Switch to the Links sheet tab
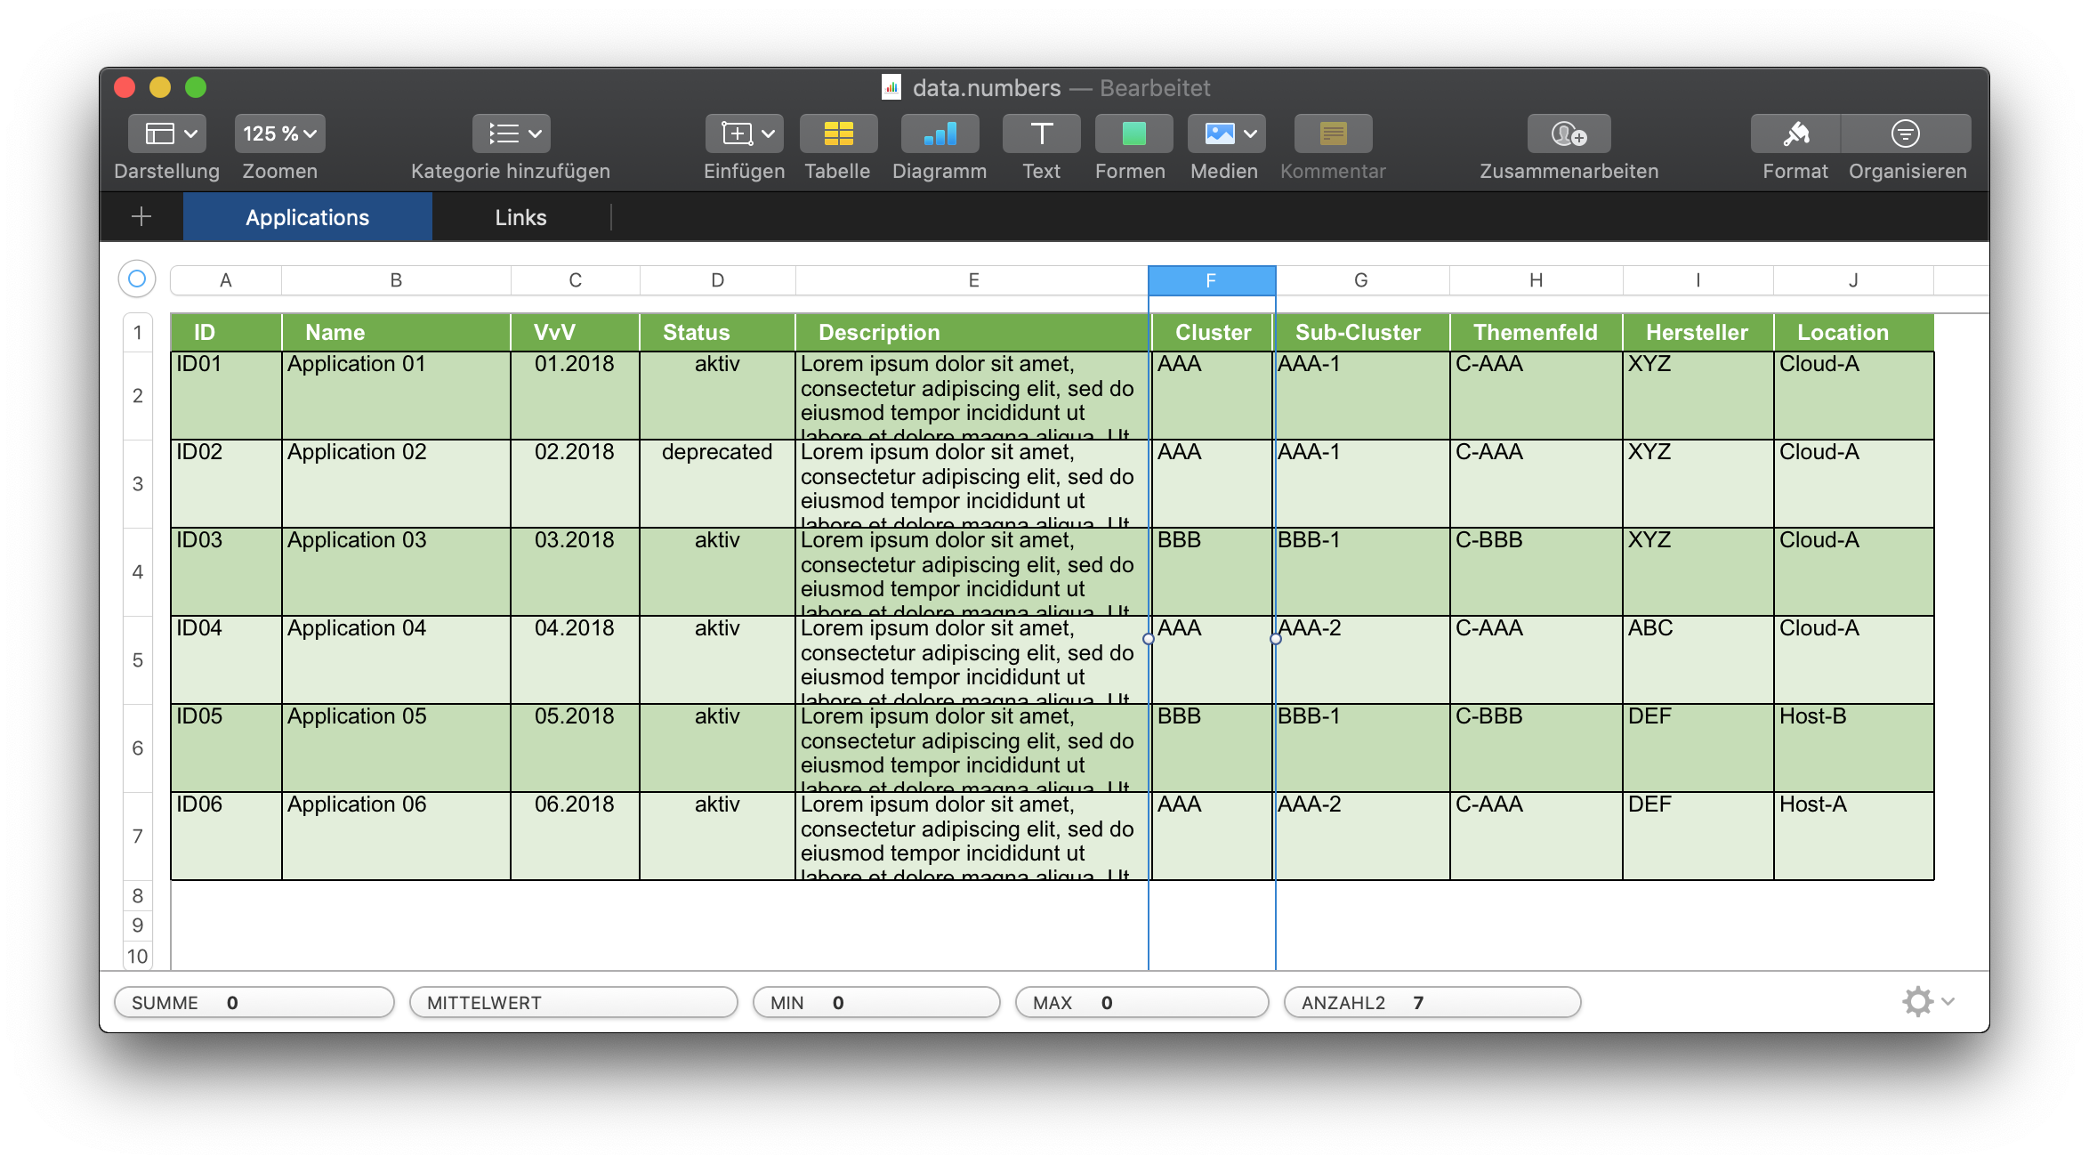Viewport: 2089px width, 1164px height. 520,217
